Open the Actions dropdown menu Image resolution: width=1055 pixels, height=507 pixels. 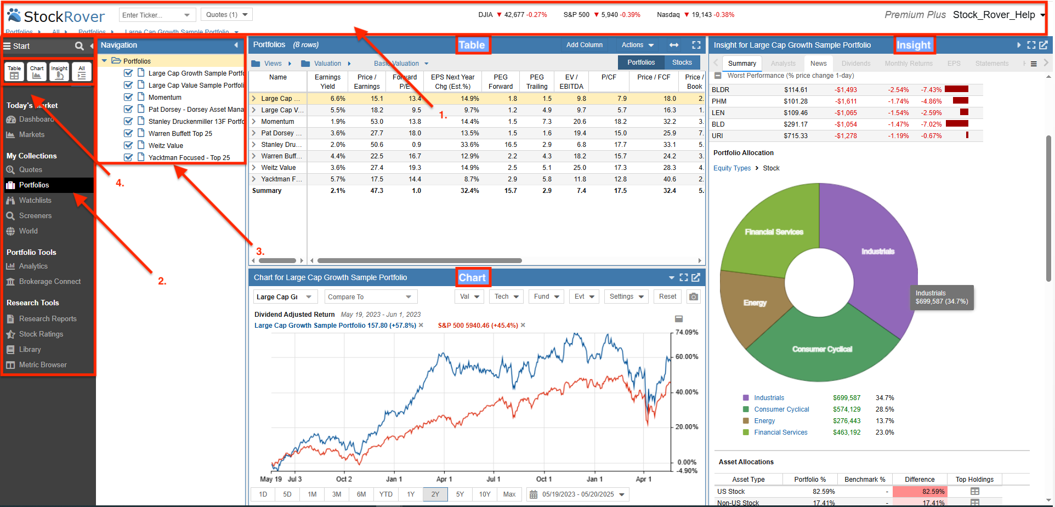coord(637,45)
